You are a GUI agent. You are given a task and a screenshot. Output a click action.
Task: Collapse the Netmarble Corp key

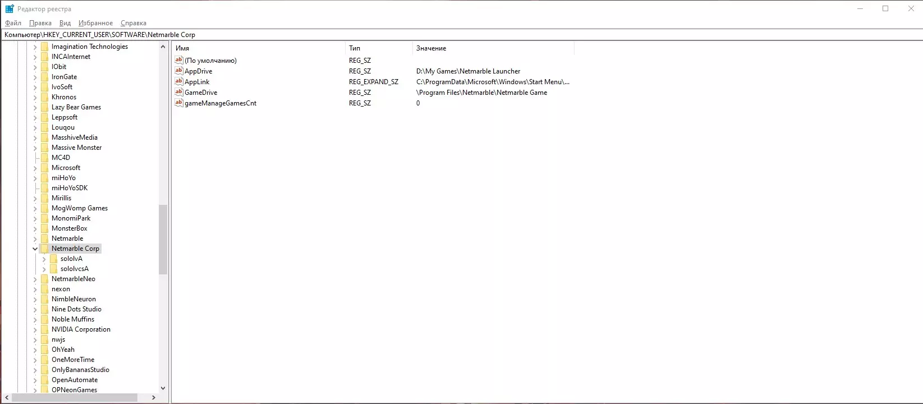[35, 249]
